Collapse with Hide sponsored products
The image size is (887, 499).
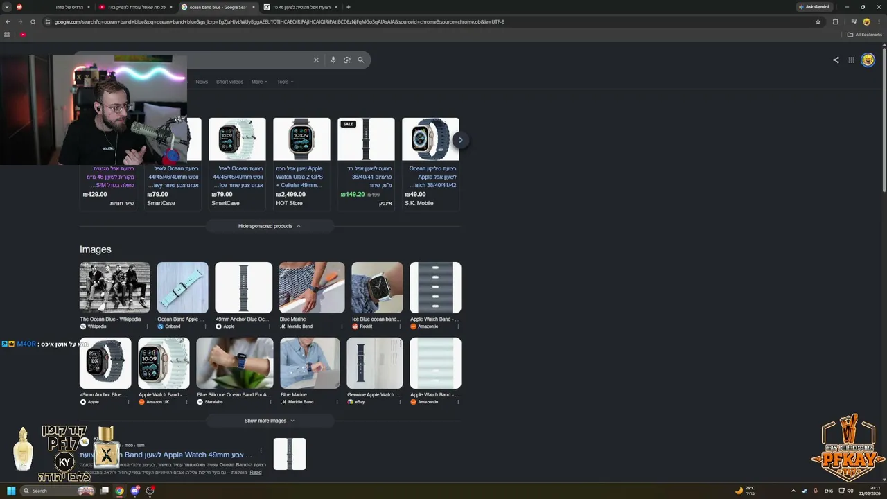pyautogui.click(x=269, y=226)
